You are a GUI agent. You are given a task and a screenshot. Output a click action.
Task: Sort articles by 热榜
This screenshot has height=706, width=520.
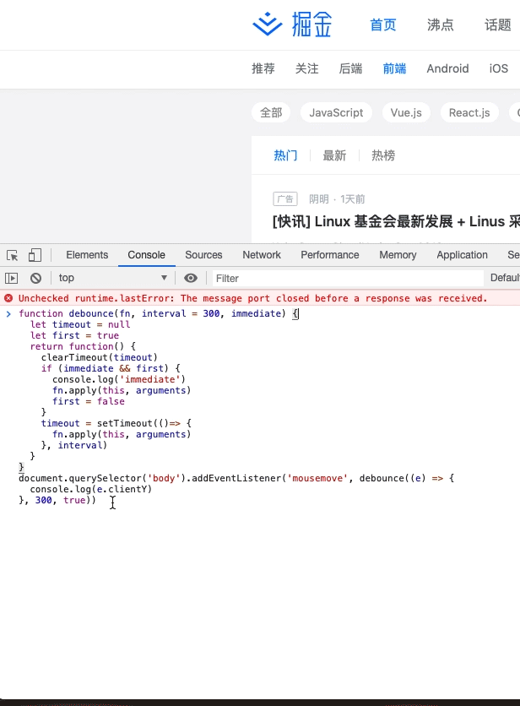(383, 155)
